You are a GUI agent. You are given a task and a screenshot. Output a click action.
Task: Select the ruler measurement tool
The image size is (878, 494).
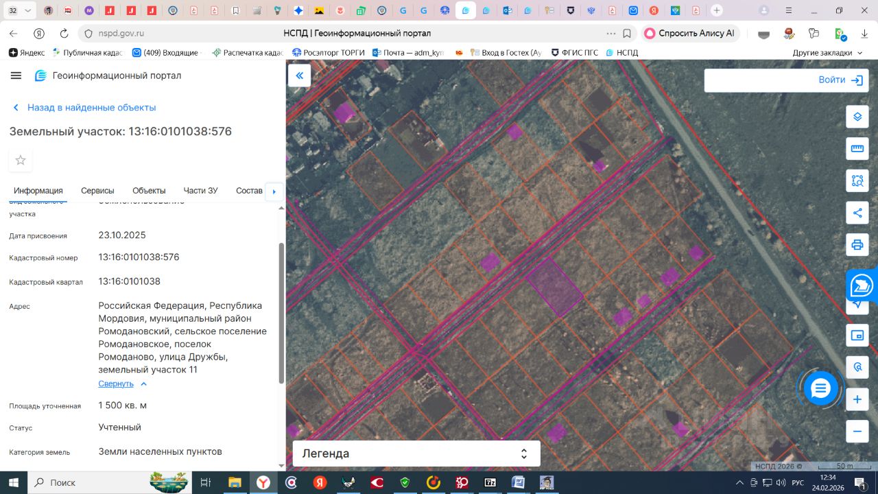click(x=857, y=149)
